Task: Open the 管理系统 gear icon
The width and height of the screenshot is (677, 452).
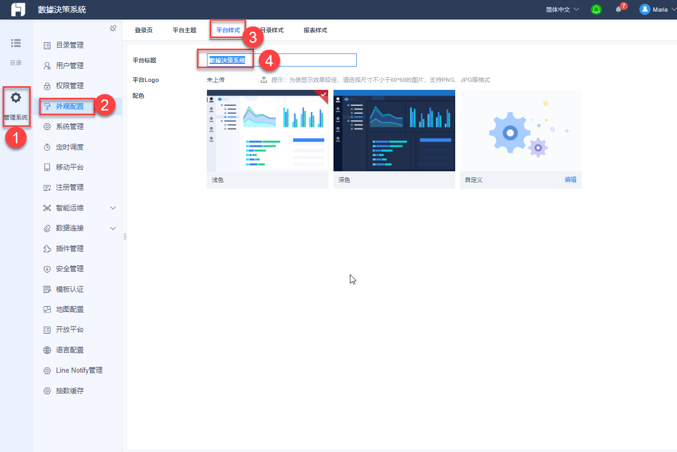Action: (x=16, y=97)
